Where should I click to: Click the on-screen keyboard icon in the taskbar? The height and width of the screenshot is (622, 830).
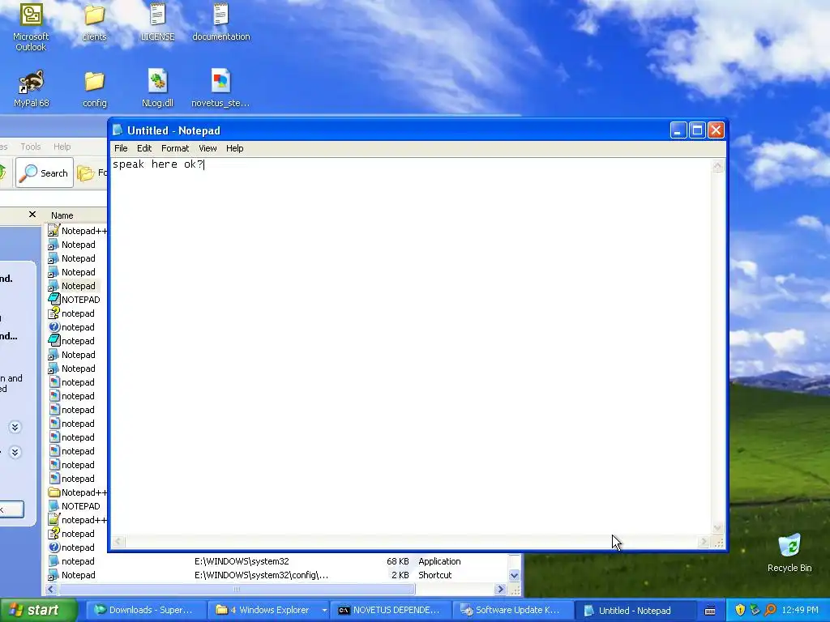(710, 611)
